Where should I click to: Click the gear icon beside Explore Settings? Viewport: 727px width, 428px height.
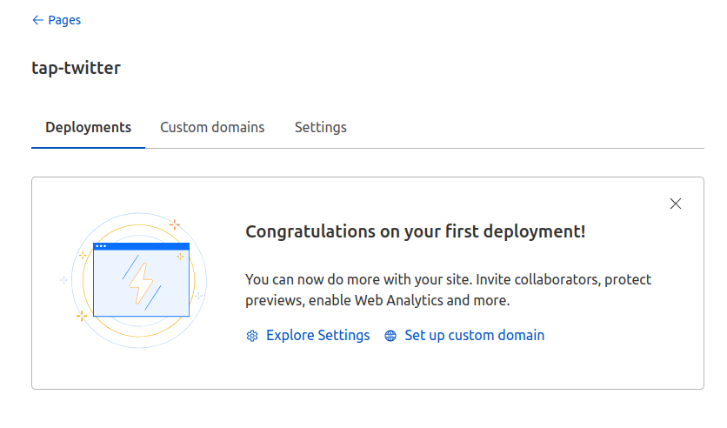pyautogui.click(x=252, y=336)
